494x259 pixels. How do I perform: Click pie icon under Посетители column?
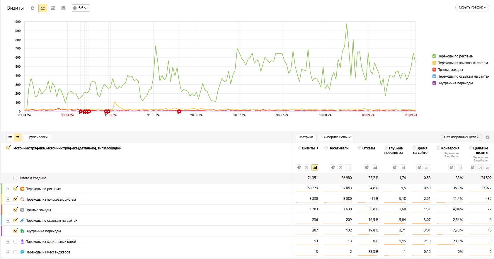click(333, 168)
